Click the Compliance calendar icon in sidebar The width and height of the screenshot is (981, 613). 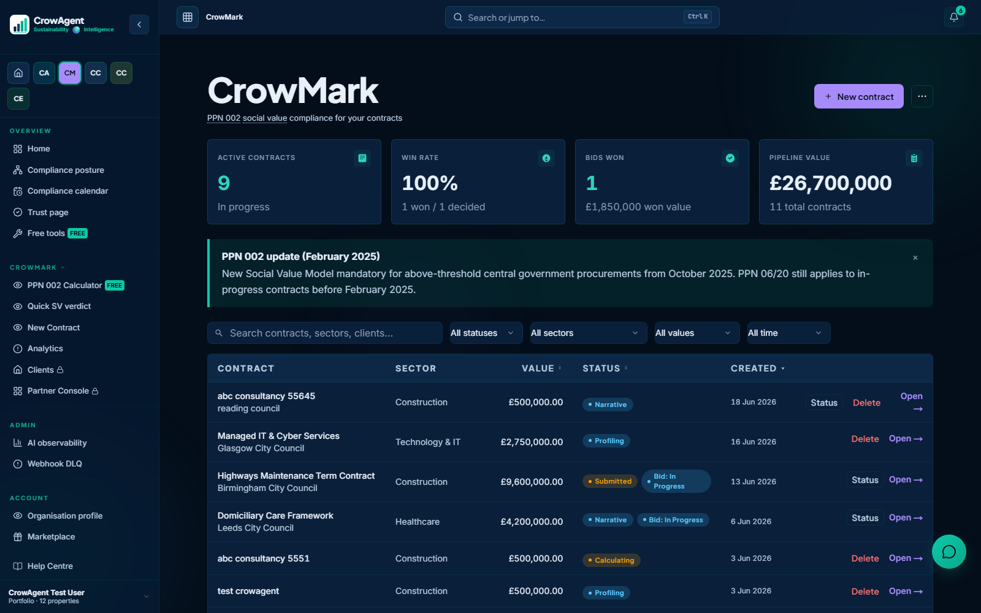click(x=18, y=191)
